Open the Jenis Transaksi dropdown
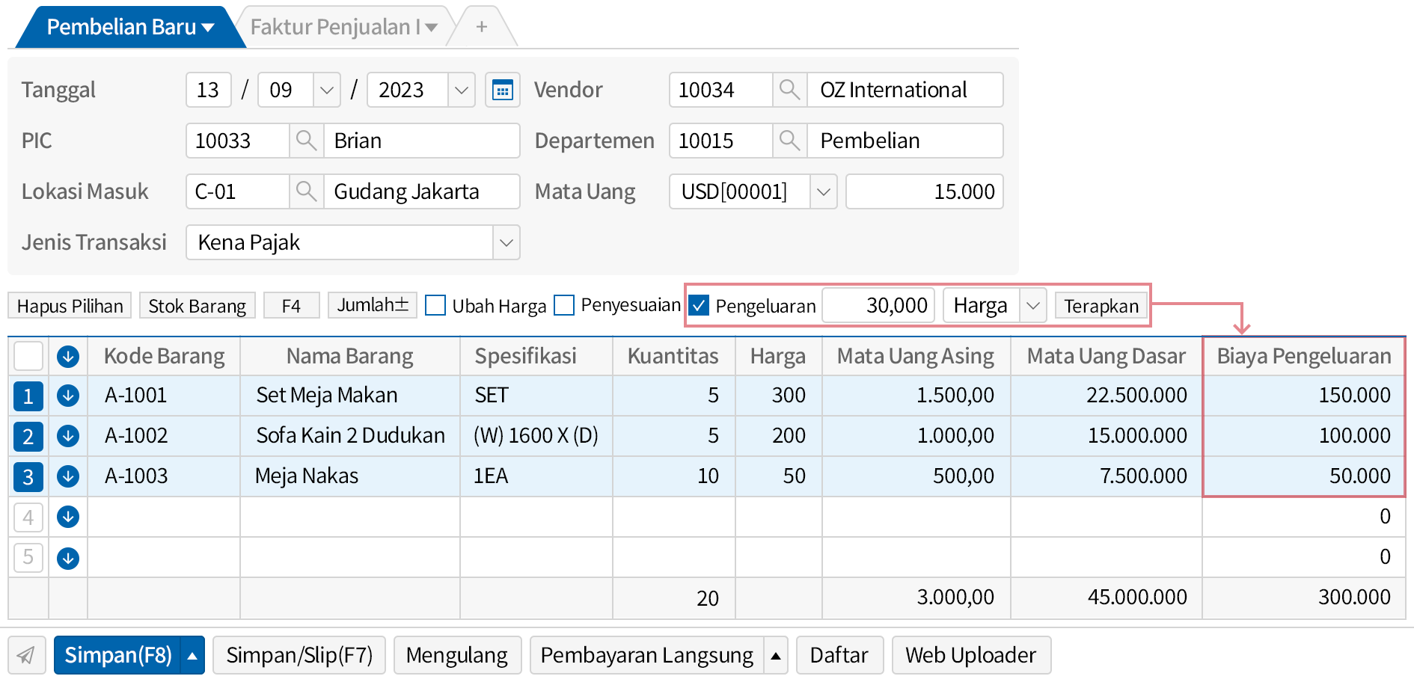The height and width of the screenshot is (682, 1414). click(506, 243)
